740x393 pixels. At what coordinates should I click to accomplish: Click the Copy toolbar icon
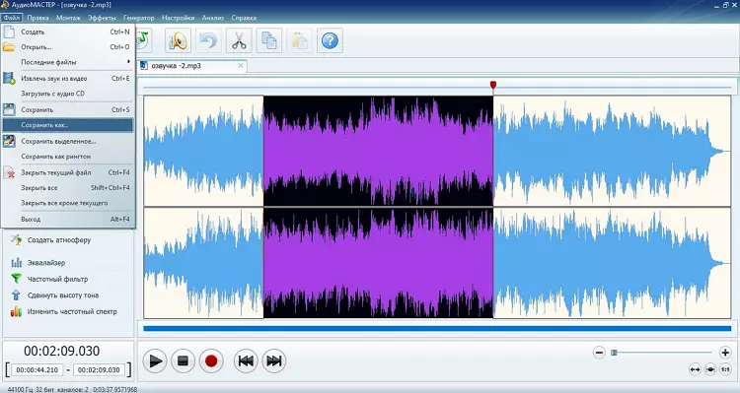pos(269,40)
